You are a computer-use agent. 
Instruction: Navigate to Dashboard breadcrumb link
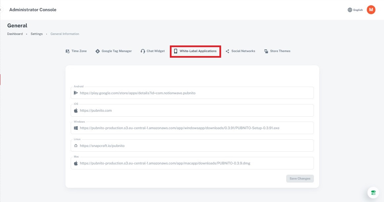[15, 34]
